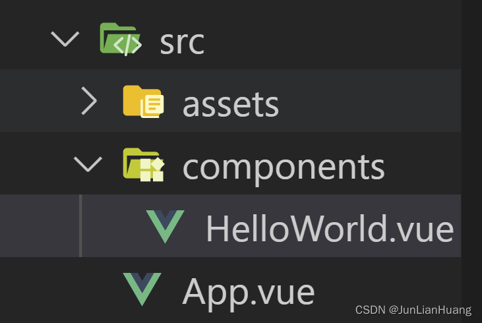Click empty space right of the src label
The image size is (482, 323).
coord(330,40)
